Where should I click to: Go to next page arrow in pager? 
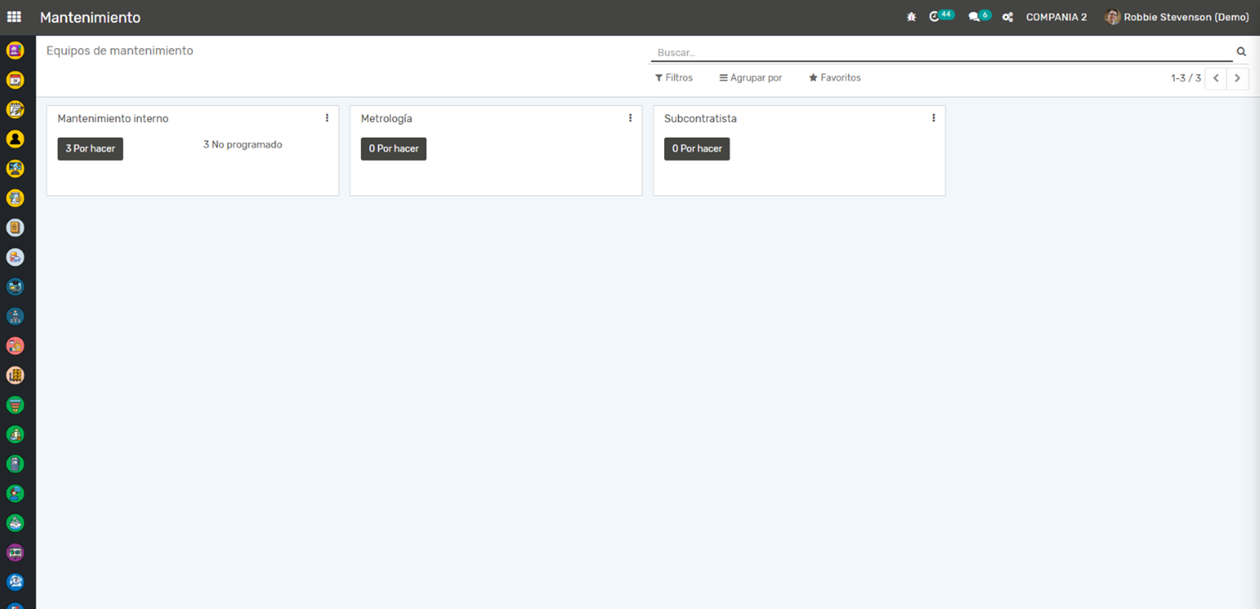[1238, 78]
